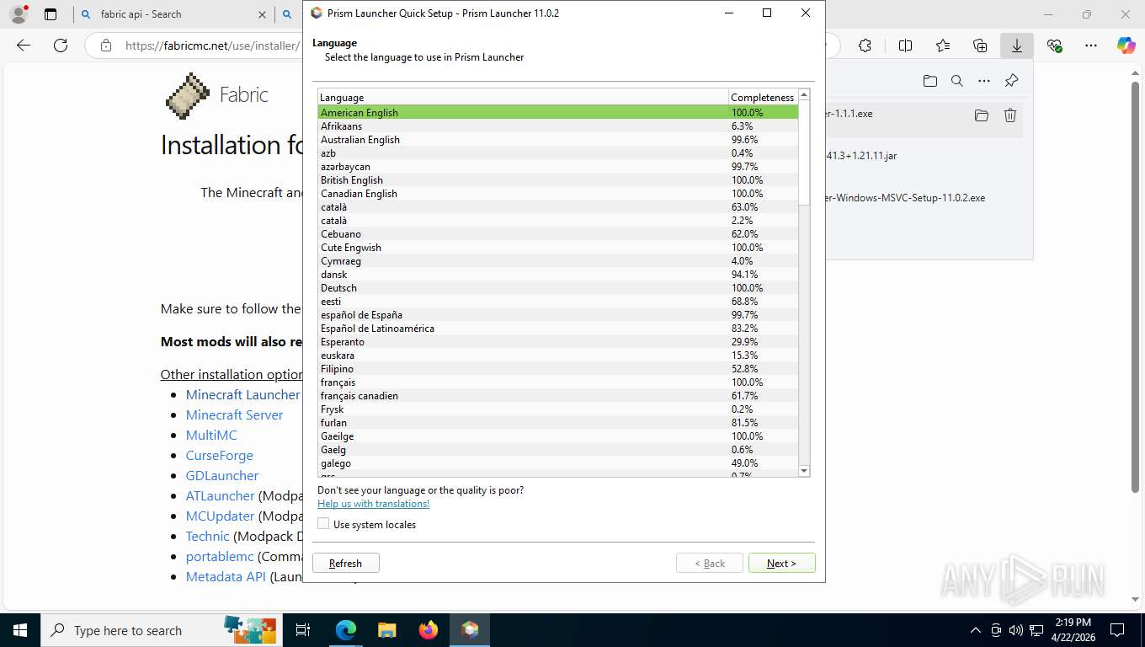Viewport: 1145px width, 647px height.
Task: Open Edge Collections icon
Action: click(980, 45)
